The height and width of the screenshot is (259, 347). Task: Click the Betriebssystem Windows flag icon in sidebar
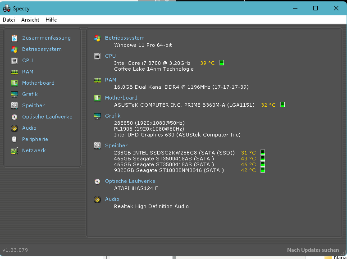click(14, 50)
